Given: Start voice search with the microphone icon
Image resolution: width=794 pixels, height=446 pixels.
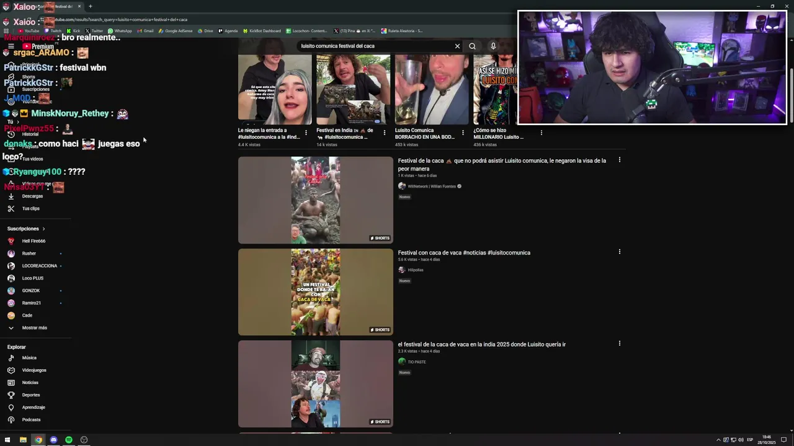Looking at the screenshot, I should tap(493, 46).
